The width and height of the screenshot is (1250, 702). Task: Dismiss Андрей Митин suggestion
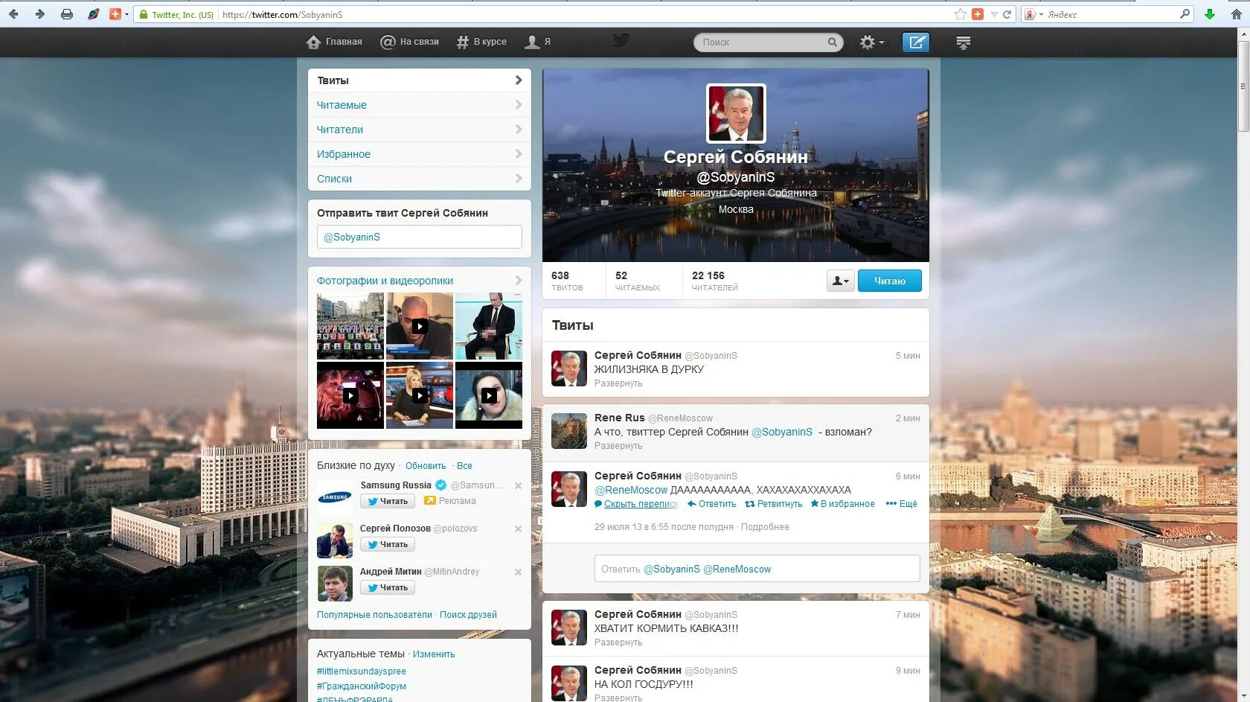click(x=518, y=572)
